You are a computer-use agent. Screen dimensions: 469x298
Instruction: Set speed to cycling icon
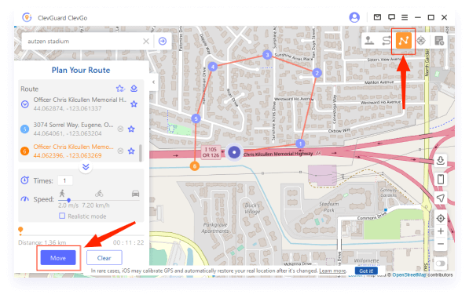[x=99, y=194]
